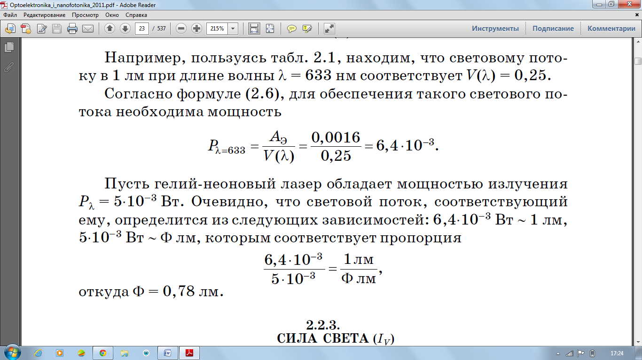Go to previous page arrow

click(x=110, y=29)
